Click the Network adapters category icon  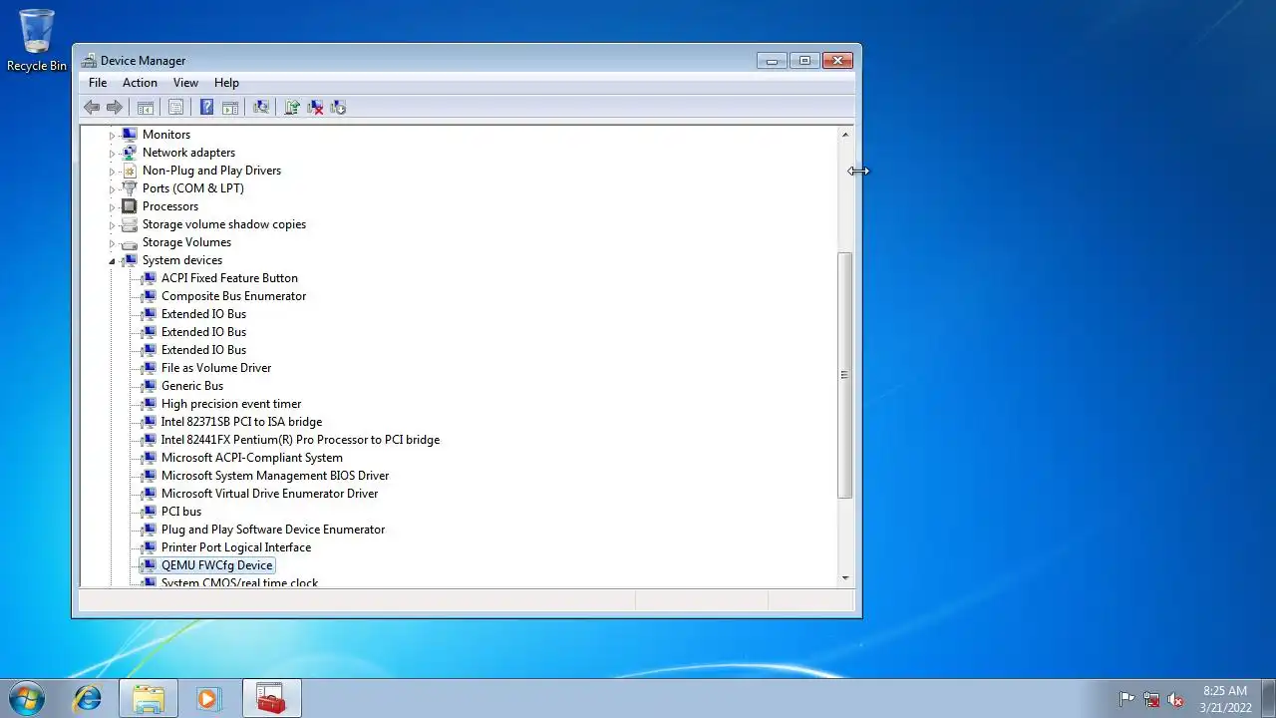(129, 153)
